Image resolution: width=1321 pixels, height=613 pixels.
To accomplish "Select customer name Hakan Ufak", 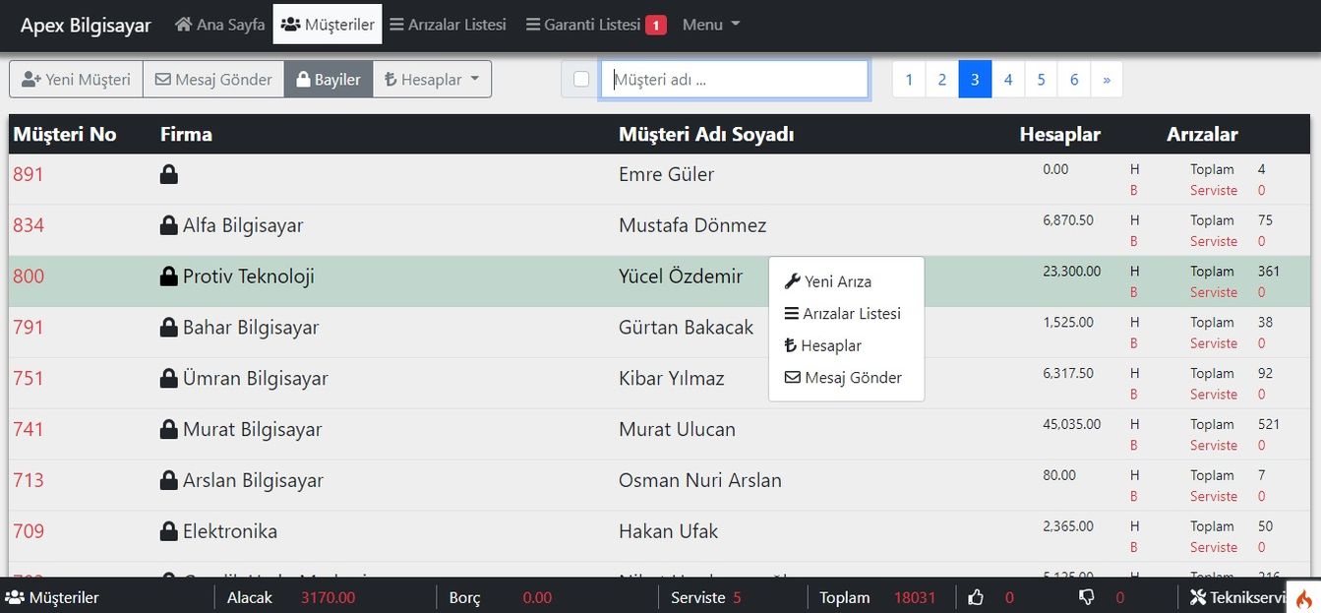I will (669, 531).
